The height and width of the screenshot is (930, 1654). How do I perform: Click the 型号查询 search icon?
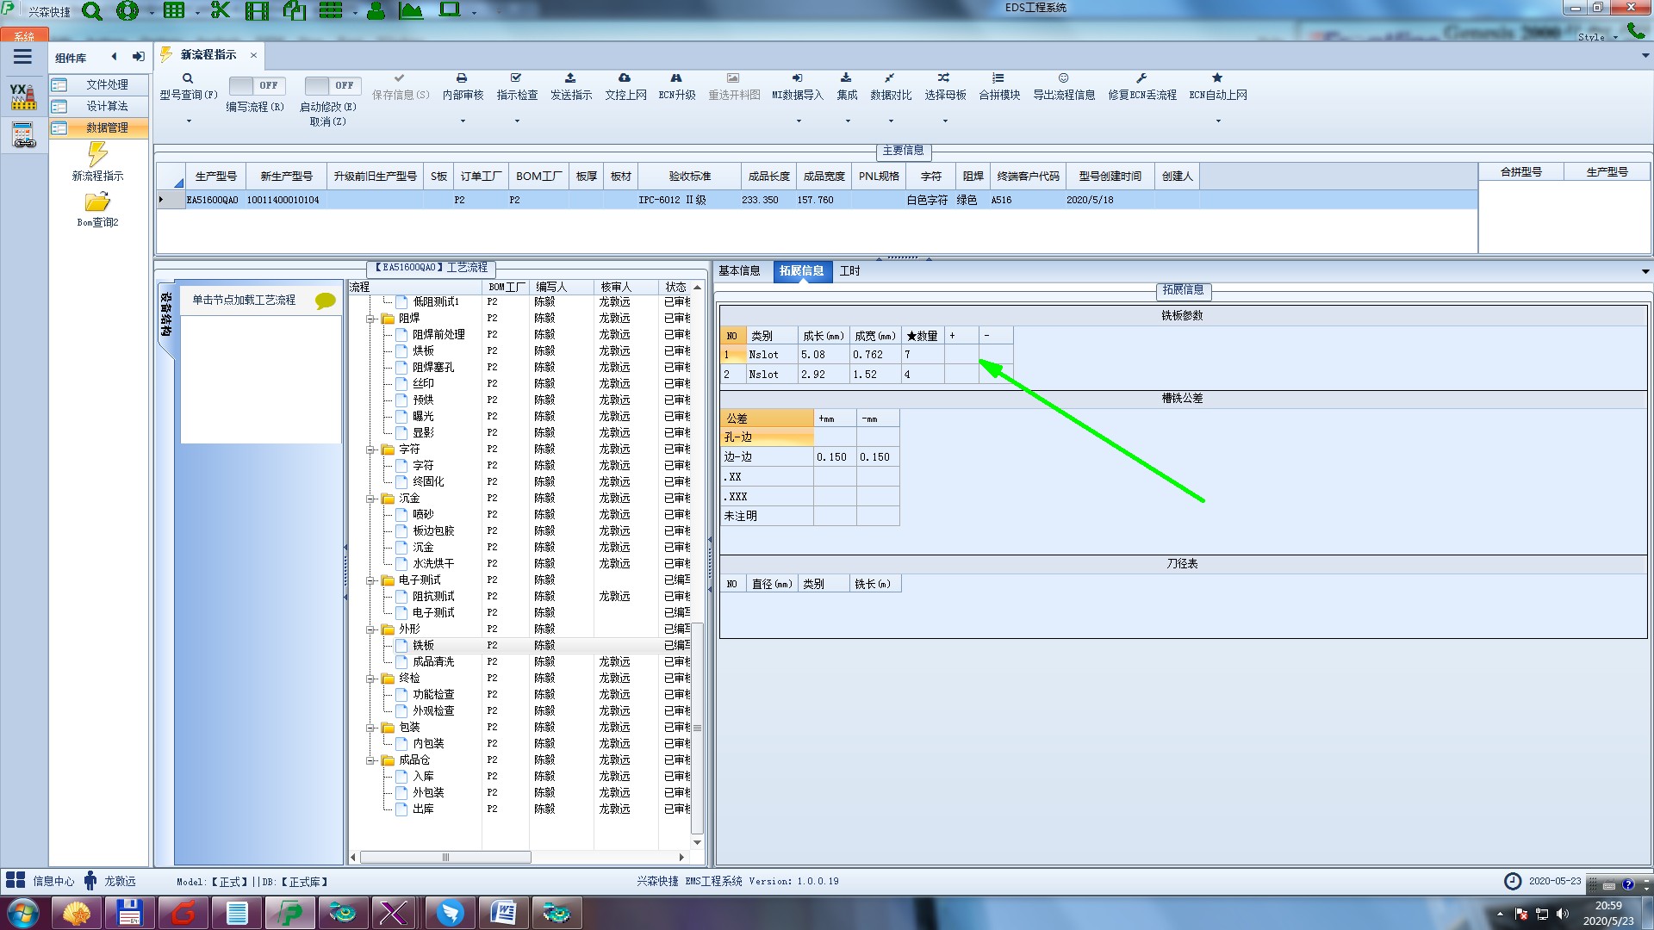[x=187, y=78]
